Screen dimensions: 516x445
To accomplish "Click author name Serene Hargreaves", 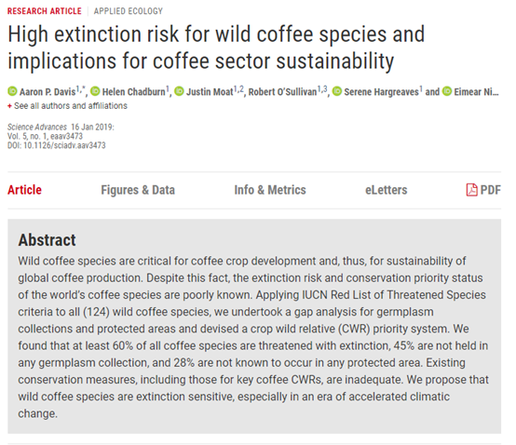I will [x=381, y=92].
